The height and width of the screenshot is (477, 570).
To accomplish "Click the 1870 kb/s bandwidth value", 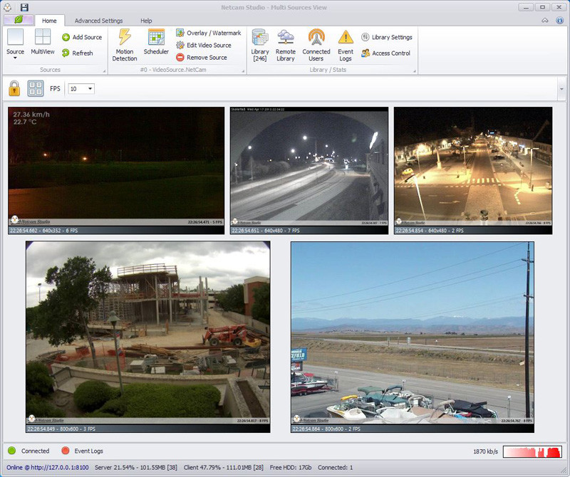I will click(485, 451).
